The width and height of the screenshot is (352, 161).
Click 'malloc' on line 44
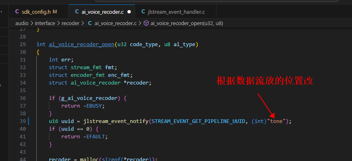click(89, 159)
